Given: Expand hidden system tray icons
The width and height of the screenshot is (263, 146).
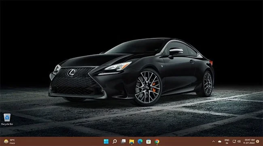Looking at the screenshot, I should [x=213, y=142].
